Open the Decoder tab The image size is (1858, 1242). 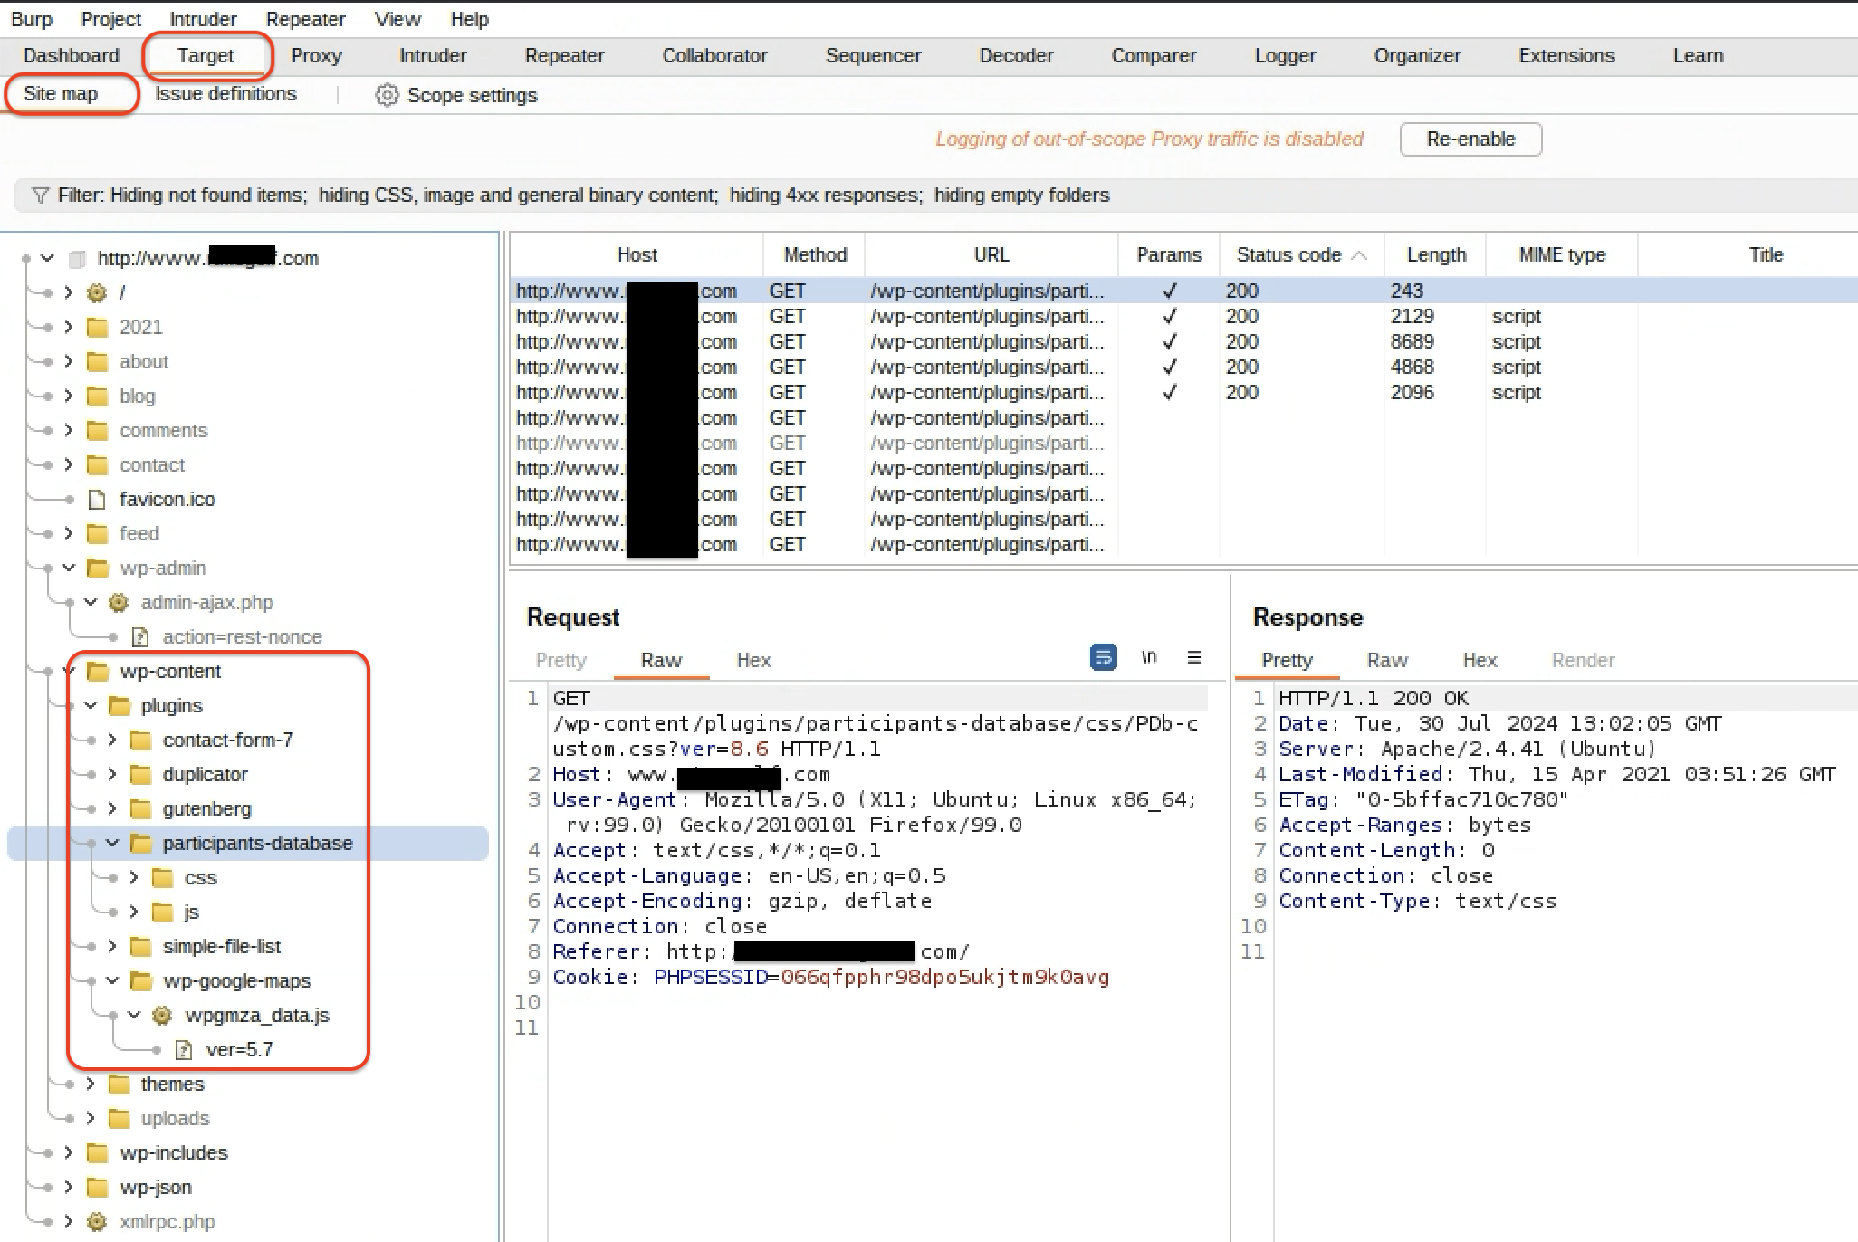(x=1016, y=56)
